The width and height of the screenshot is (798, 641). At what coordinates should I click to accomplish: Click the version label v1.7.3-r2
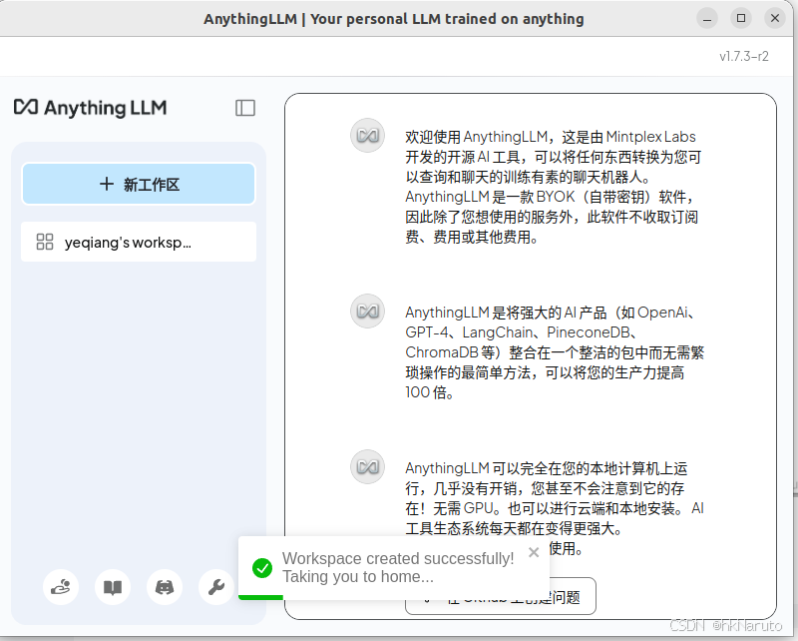(743, 56)
